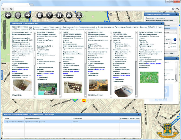This screenshot has width=181, height=140.
Task: Open the vertical HELP tab on left edge
Action: pos(2,75)
